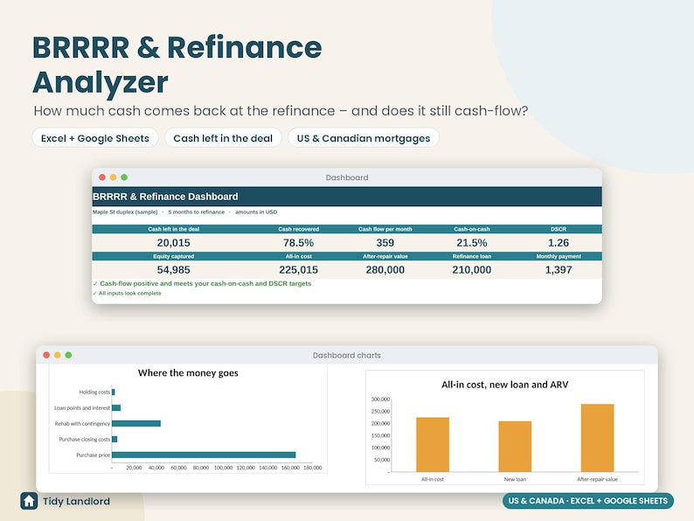Click the Cash left in the deal value 20,015
Image resolution: width=694 pixels, height=521 pixels.
point(173,242)
